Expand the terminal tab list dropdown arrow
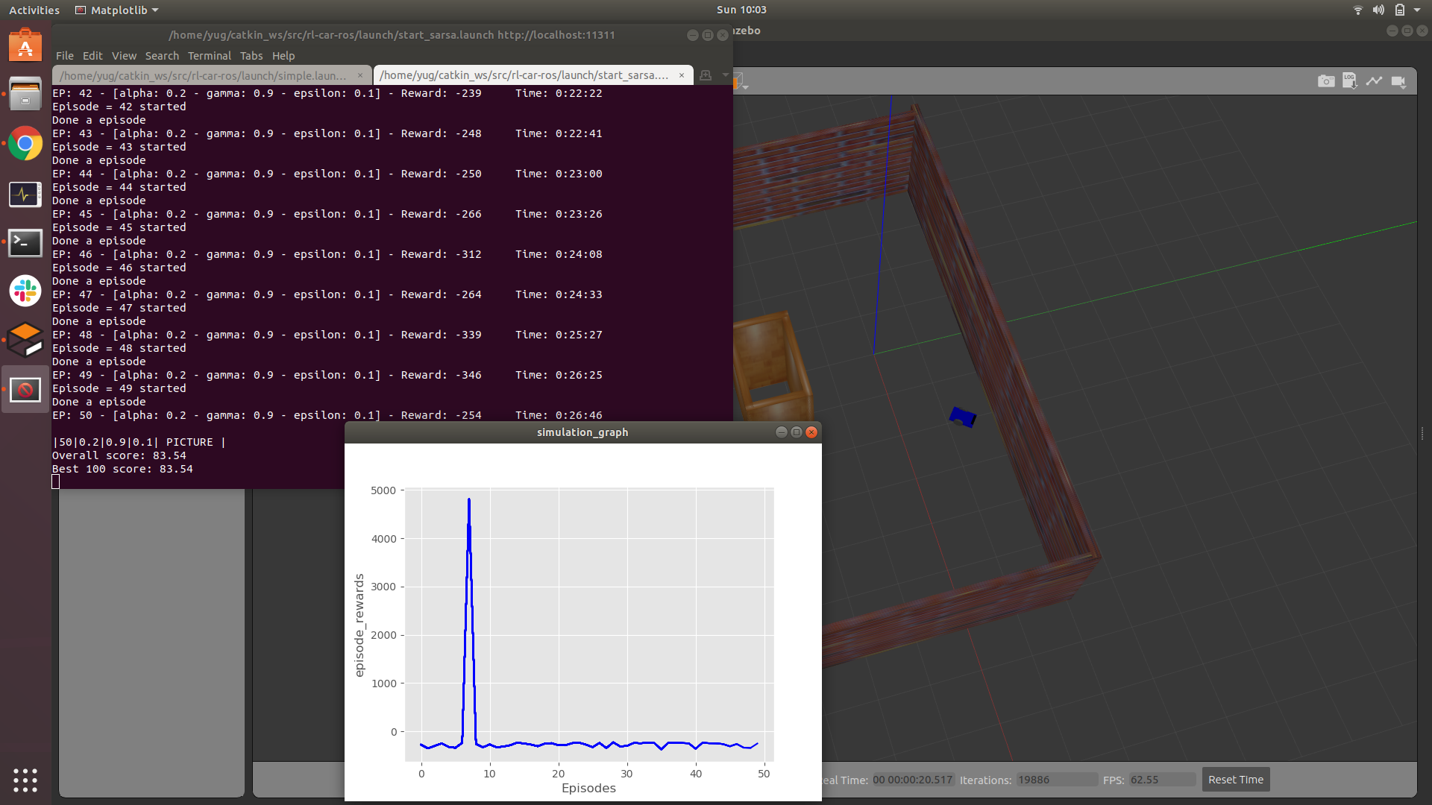 coord(725,75)
